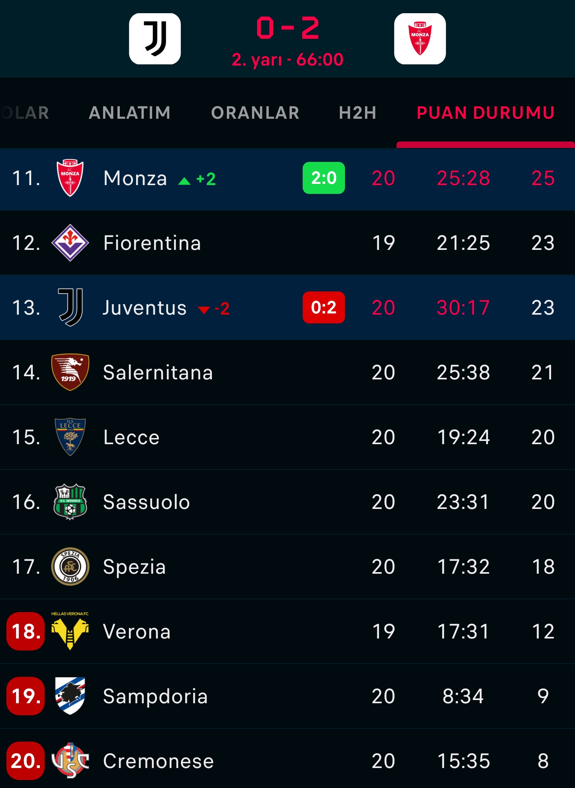Screen dimensions: 575x788
Task: Open the Fiorentina team crest
Action: (70, 243)
